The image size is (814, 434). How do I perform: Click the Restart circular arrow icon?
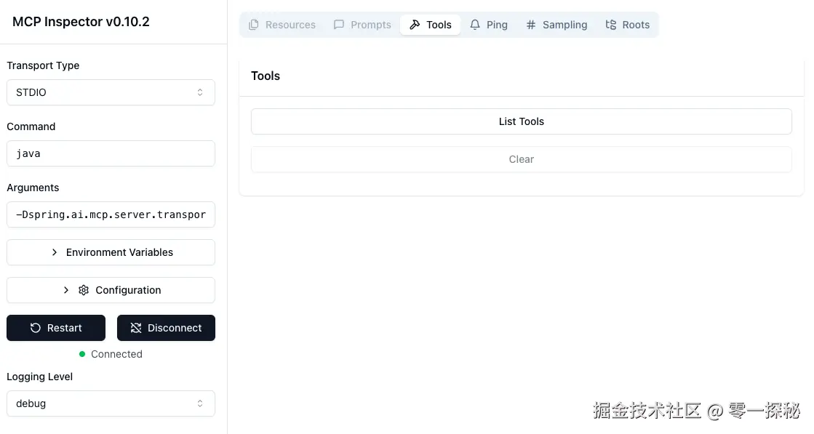click(36, 328)
